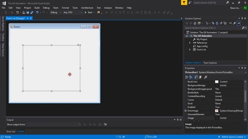Toggle Categorized view in Properties window
The image size is (248, 139).
(187, 77)
